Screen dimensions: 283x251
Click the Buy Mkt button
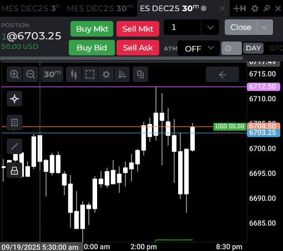pyautogui.click(x=92, y=29)
